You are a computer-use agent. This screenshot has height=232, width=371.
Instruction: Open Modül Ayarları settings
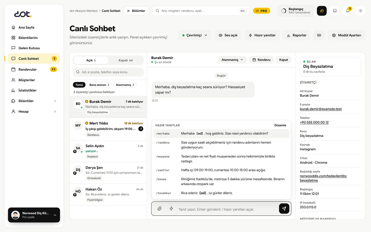click(347, 35)
